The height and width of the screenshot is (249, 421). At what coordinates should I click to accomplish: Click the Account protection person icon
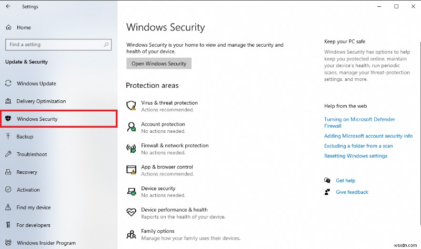pyautogui.click(x=132, y=127)
